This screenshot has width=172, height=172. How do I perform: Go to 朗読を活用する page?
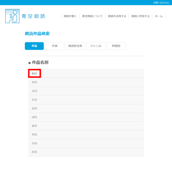tap(117, 16)
